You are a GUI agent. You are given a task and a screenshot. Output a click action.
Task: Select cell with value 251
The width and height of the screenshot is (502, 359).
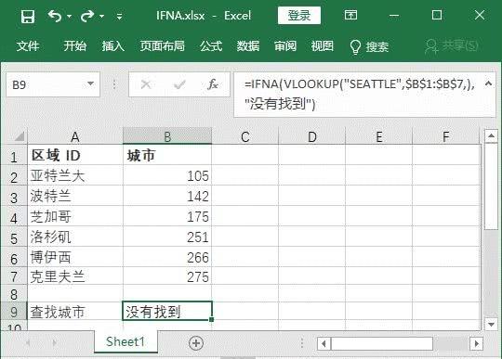tap(167, 237)
